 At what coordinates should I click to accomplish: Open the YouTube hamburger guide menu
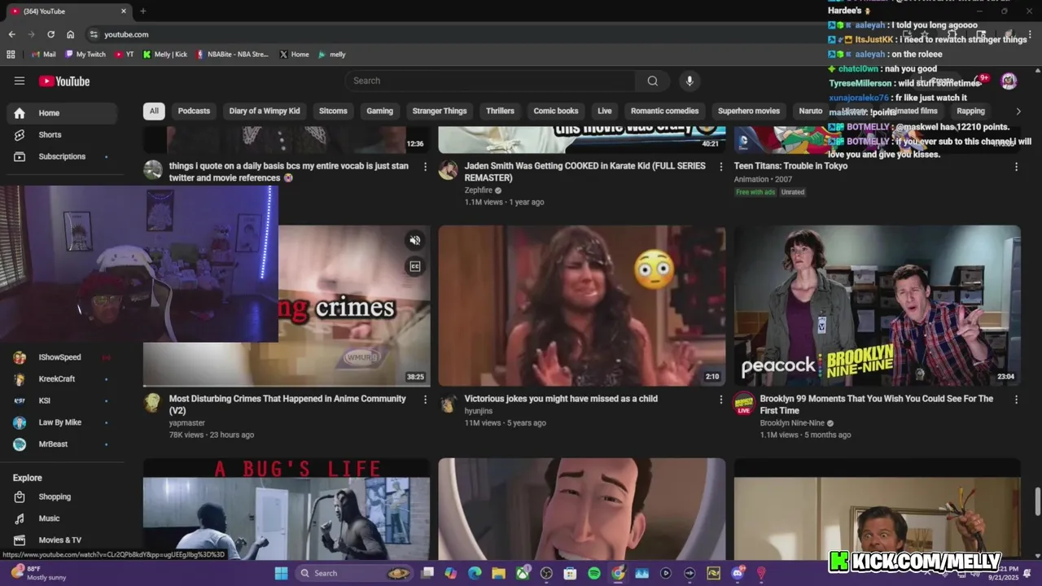20,81
